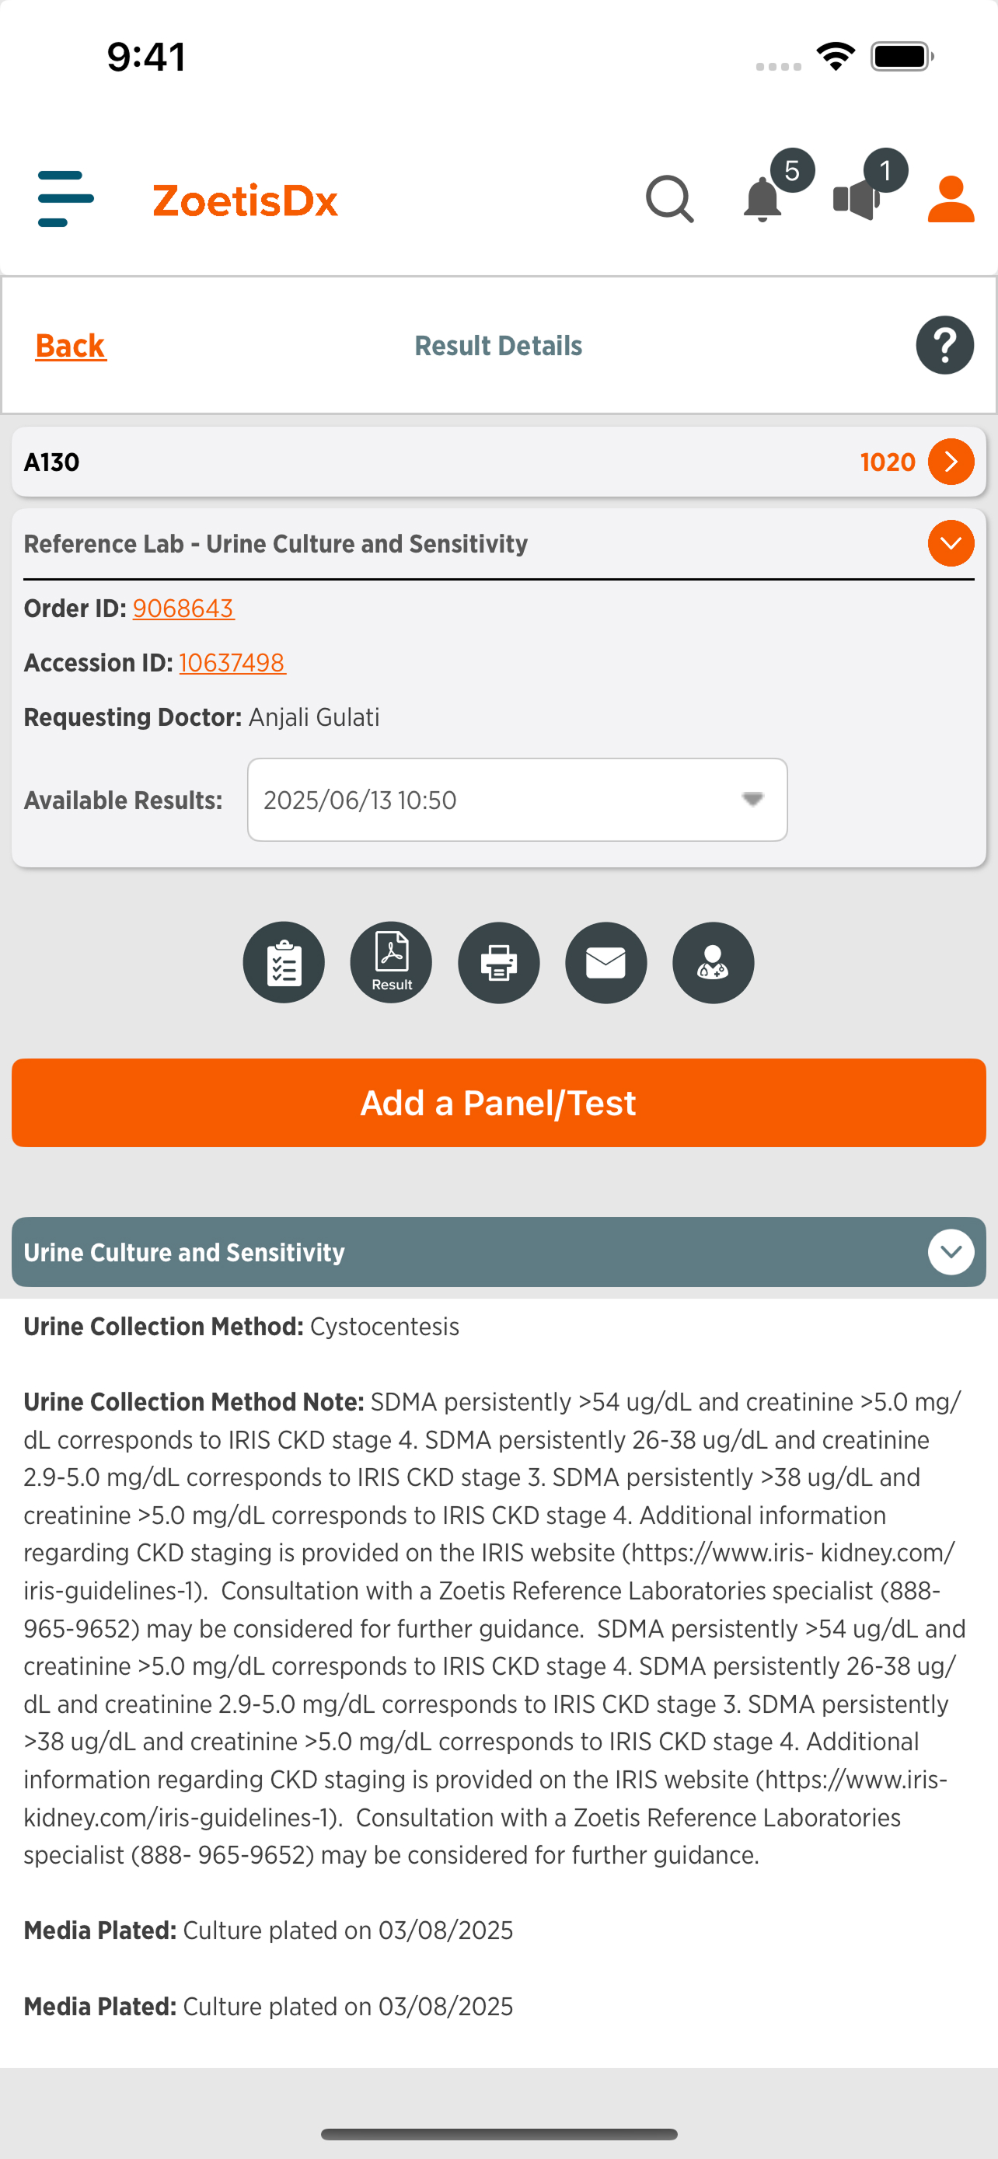Open Accession ID 10637498 link
The height and width of the screenshot is (2159, 998).
pyautogui.click(x=232, y=663)
